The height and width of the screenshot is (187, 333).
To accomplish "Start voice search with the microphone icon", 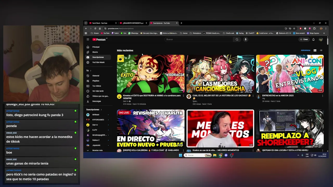I will [246, 39].
